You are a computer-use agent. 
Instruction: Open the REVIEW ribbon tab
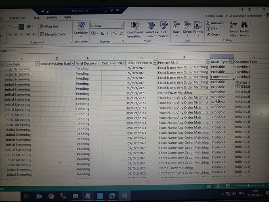(x=52, y=18)
